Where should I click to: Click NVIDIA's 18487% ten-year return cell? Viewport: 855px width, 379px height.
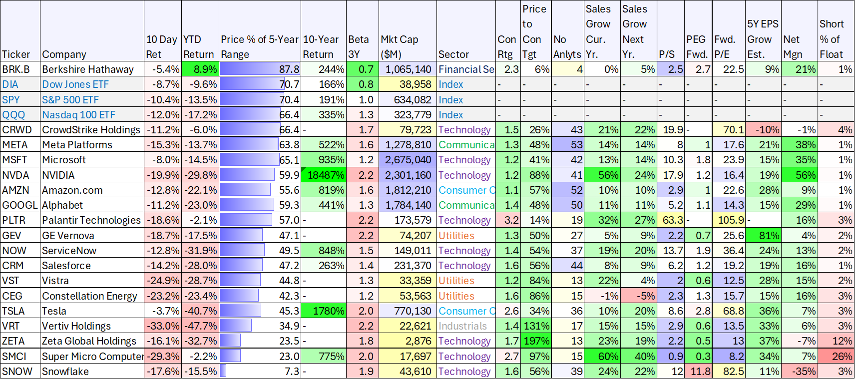coord(324,175)
